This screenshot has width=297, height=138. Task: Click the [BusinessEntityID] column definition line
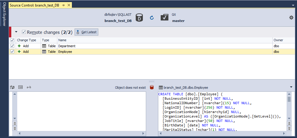[198, 99]
